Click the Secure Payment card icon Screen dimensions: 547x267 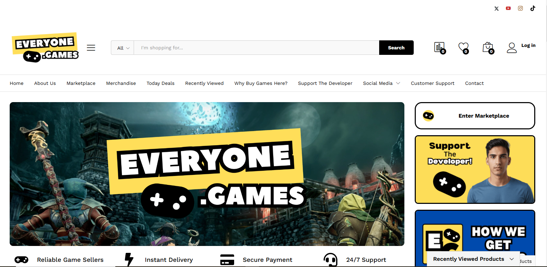pos(227,260)
